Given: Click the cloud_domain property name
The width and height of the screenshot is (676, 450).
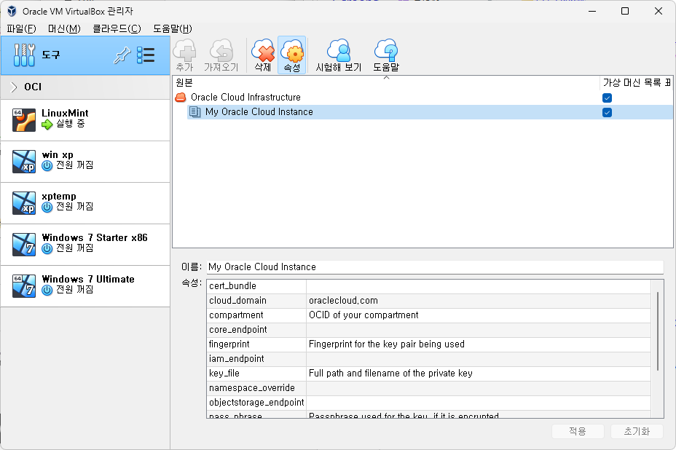Looking at the screenshot, I should (x=237, y=301).
